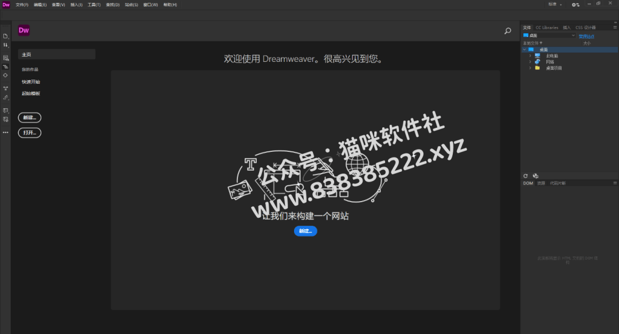Click the refresh icon in Files panel

[526, 176]
